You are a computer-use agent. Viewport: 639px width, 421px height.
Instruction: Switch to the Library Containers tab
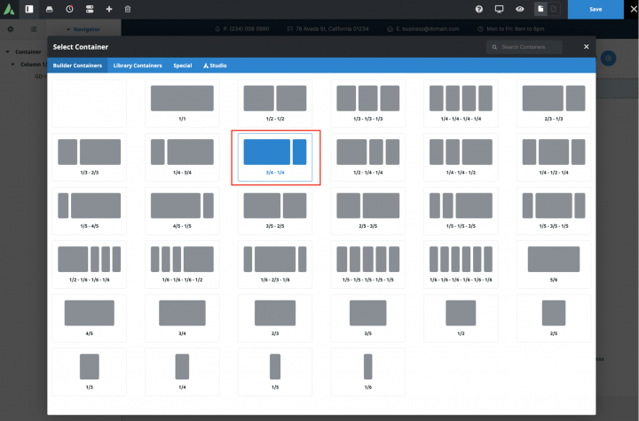tap(138, 66)
